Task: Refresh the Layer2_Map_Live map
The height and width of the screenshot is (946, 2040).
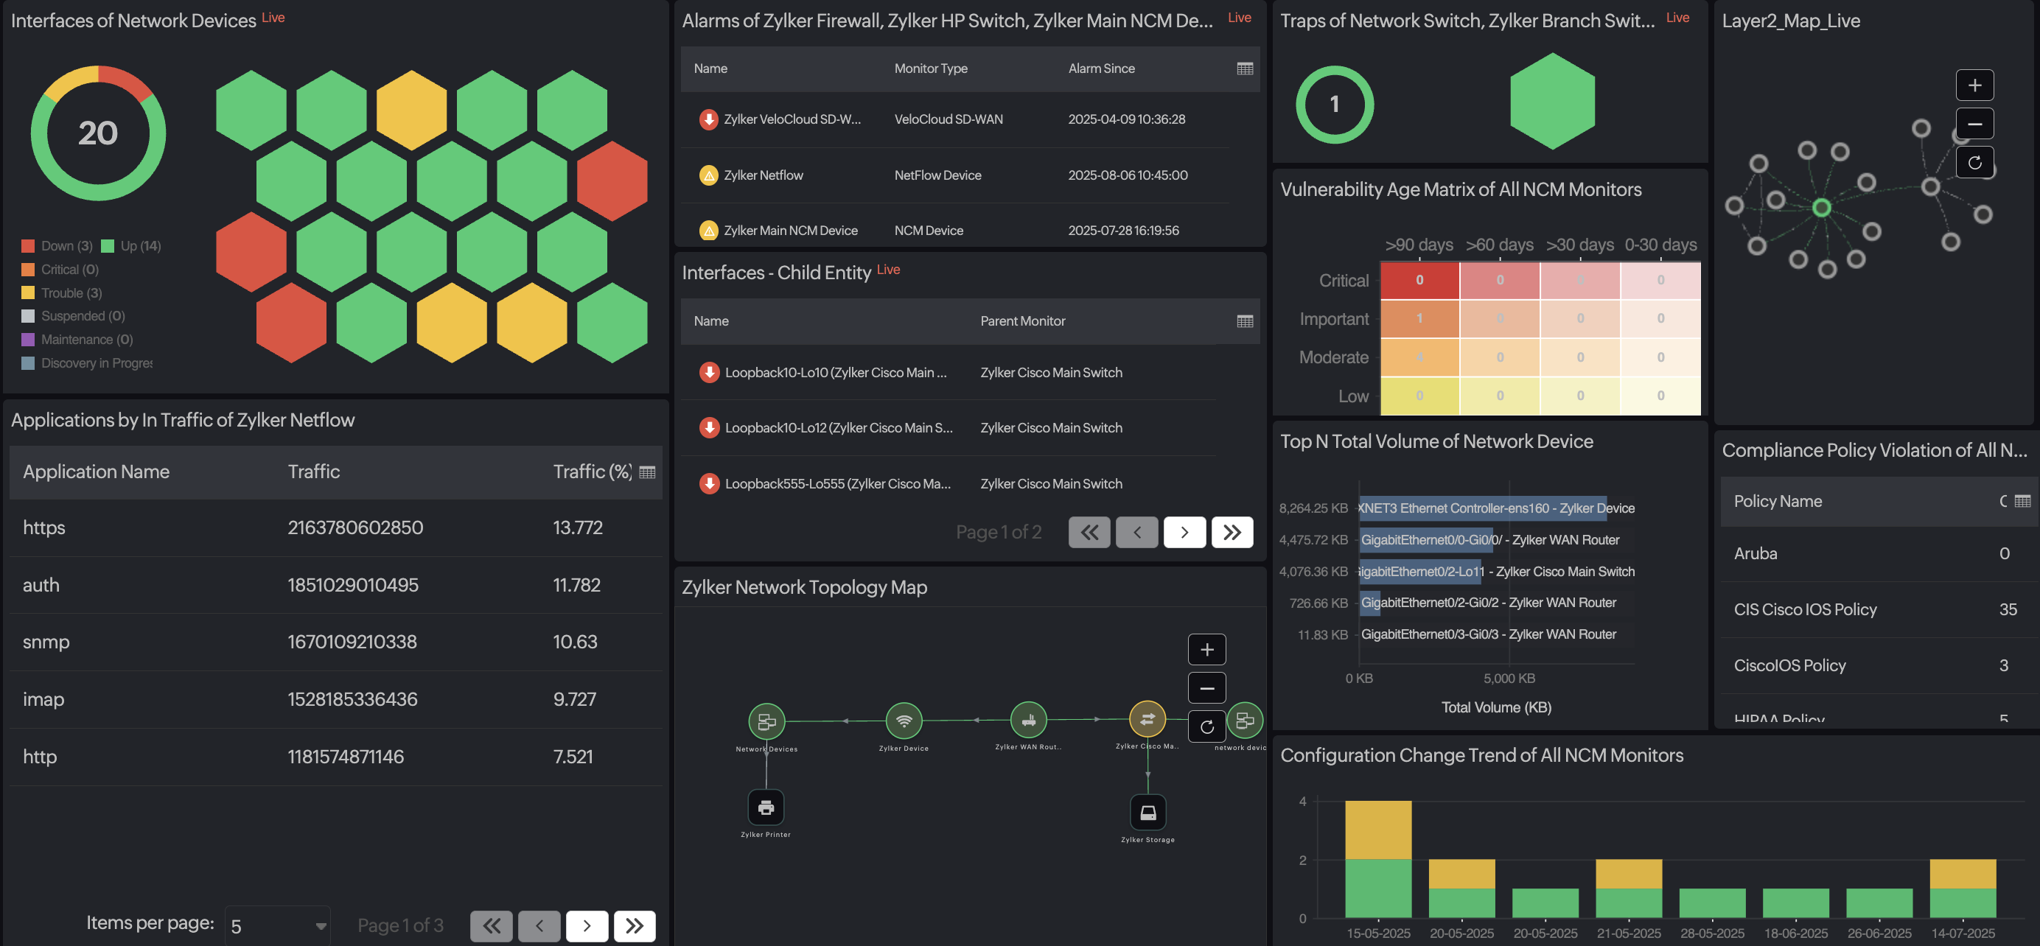Action: point(1975,161)
